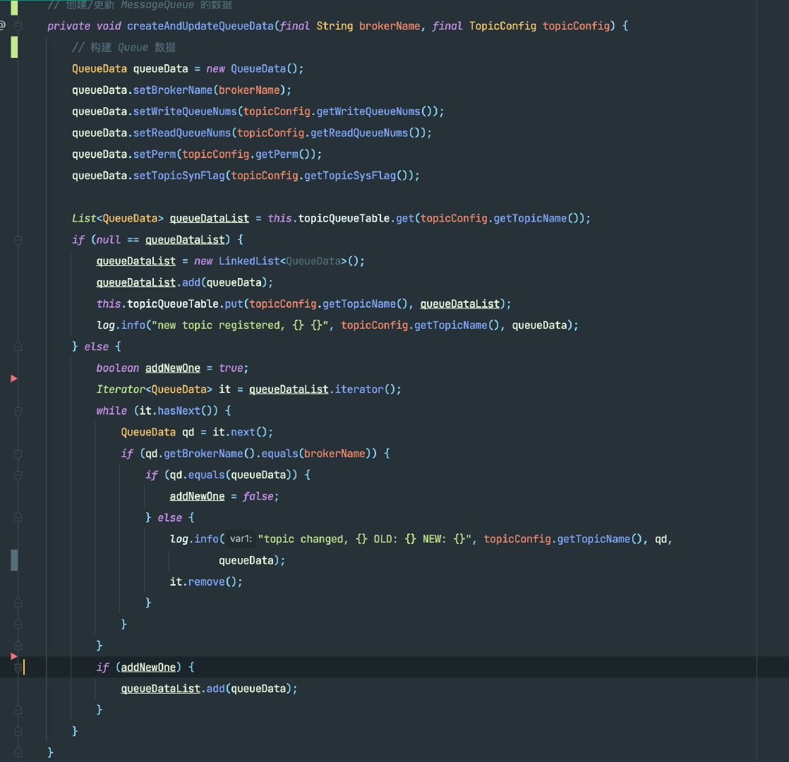This screenshot has width=789, height=762.
Task: Click the getTopicSysFlag method call
Action: (x=350, y=176)
